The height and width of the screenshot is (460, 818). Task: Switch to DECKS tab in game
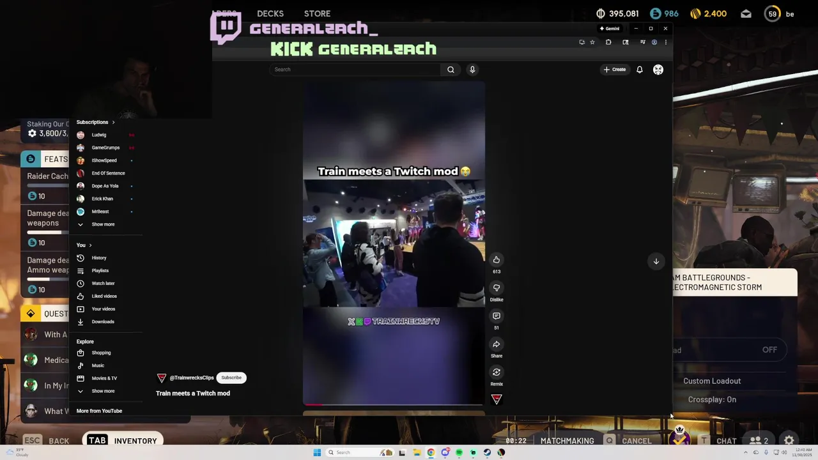(270, 13)
